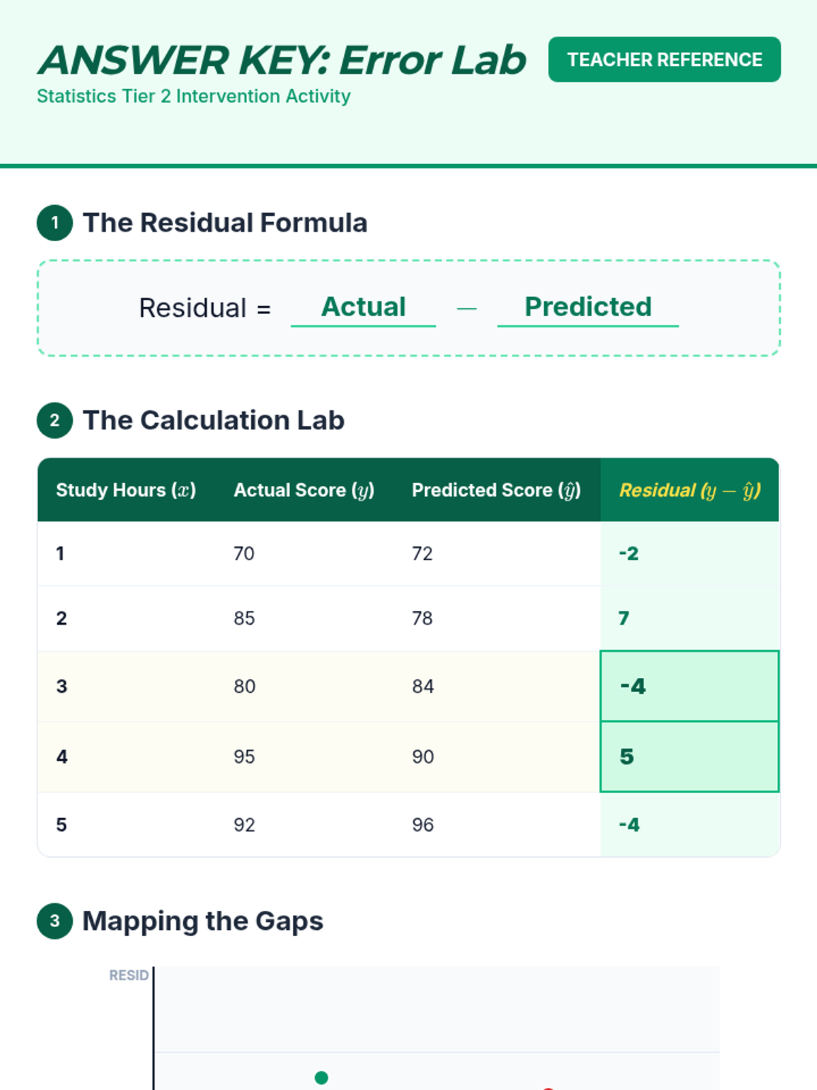Screen dimensions: 817x1090
Task: Click the -2 residual in row one
Action: coord(628,553)
